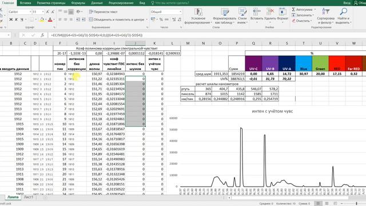The image size is (366, 206).
Task: Open Сортировка и фильтр dropdown
Action: pyautogui.click(x=325, y=16)
